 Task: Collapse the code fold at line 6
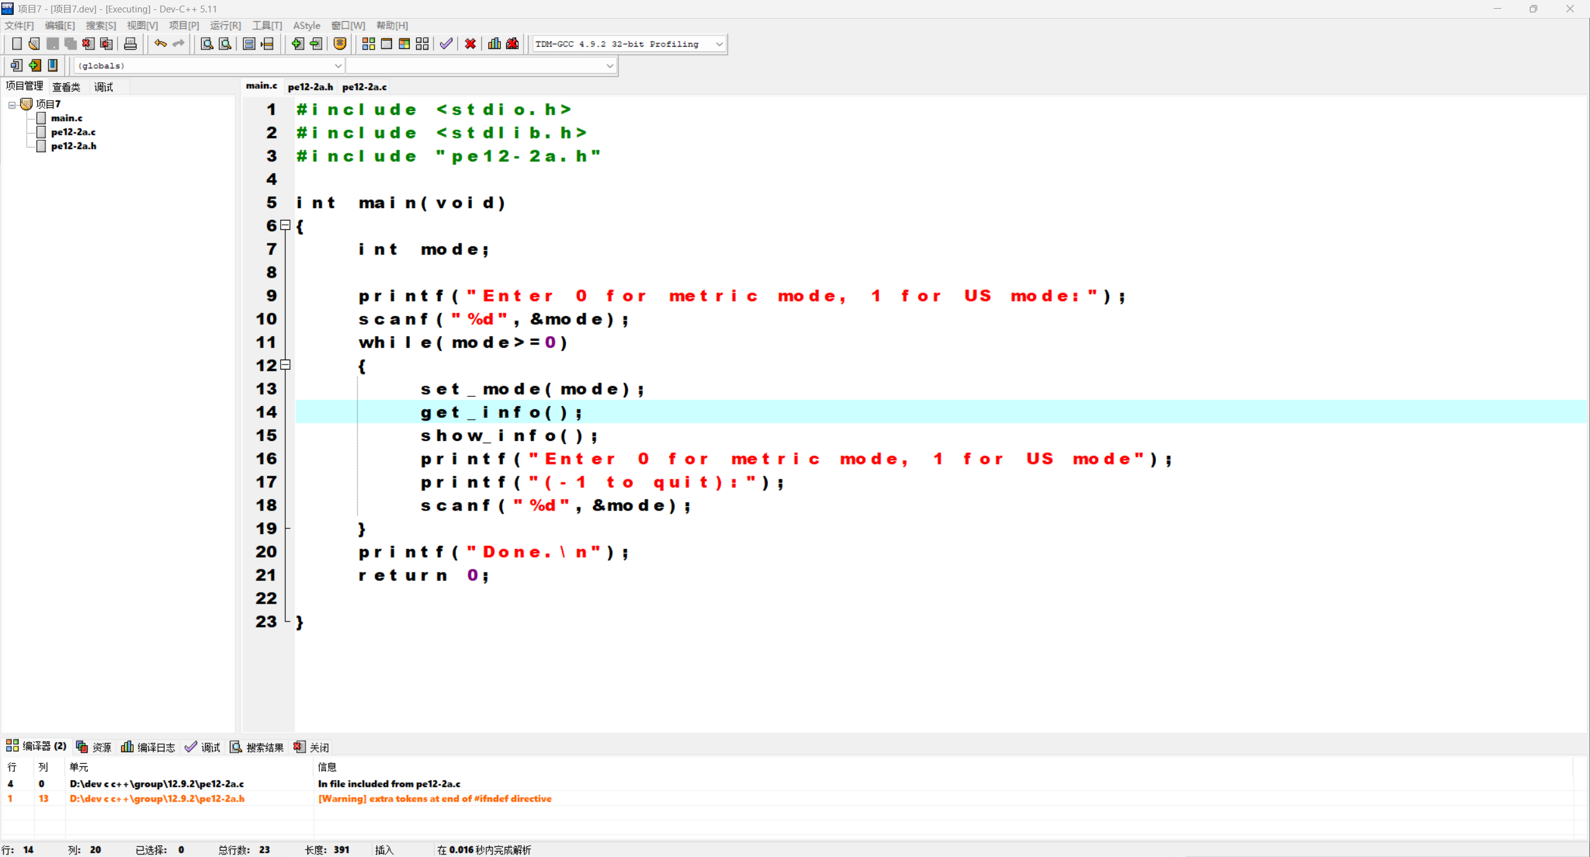[285, 225]
